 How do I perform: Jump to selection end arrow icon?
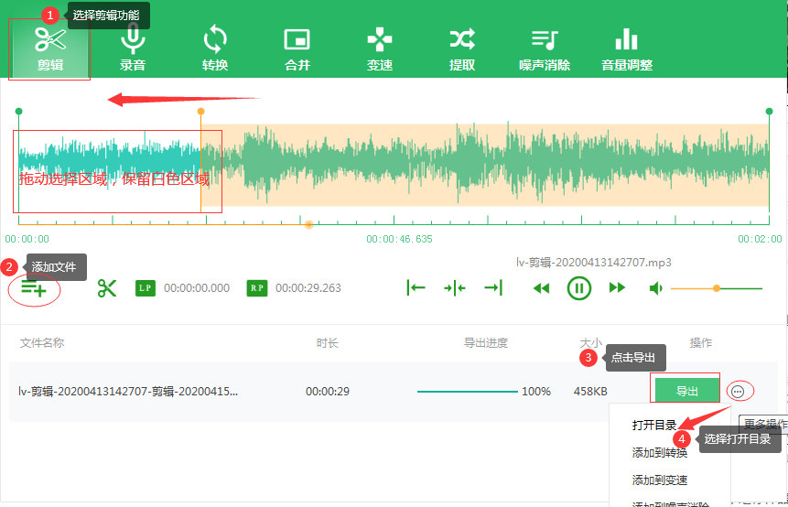tap(493, 288)
